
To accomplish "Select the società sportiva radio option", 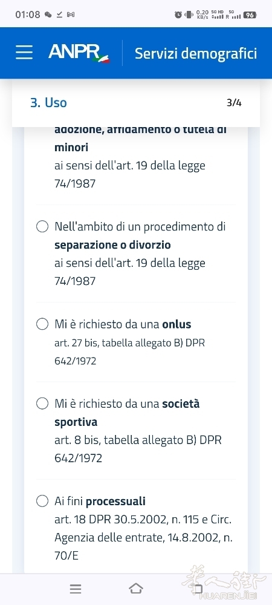I will pos(42,404).
